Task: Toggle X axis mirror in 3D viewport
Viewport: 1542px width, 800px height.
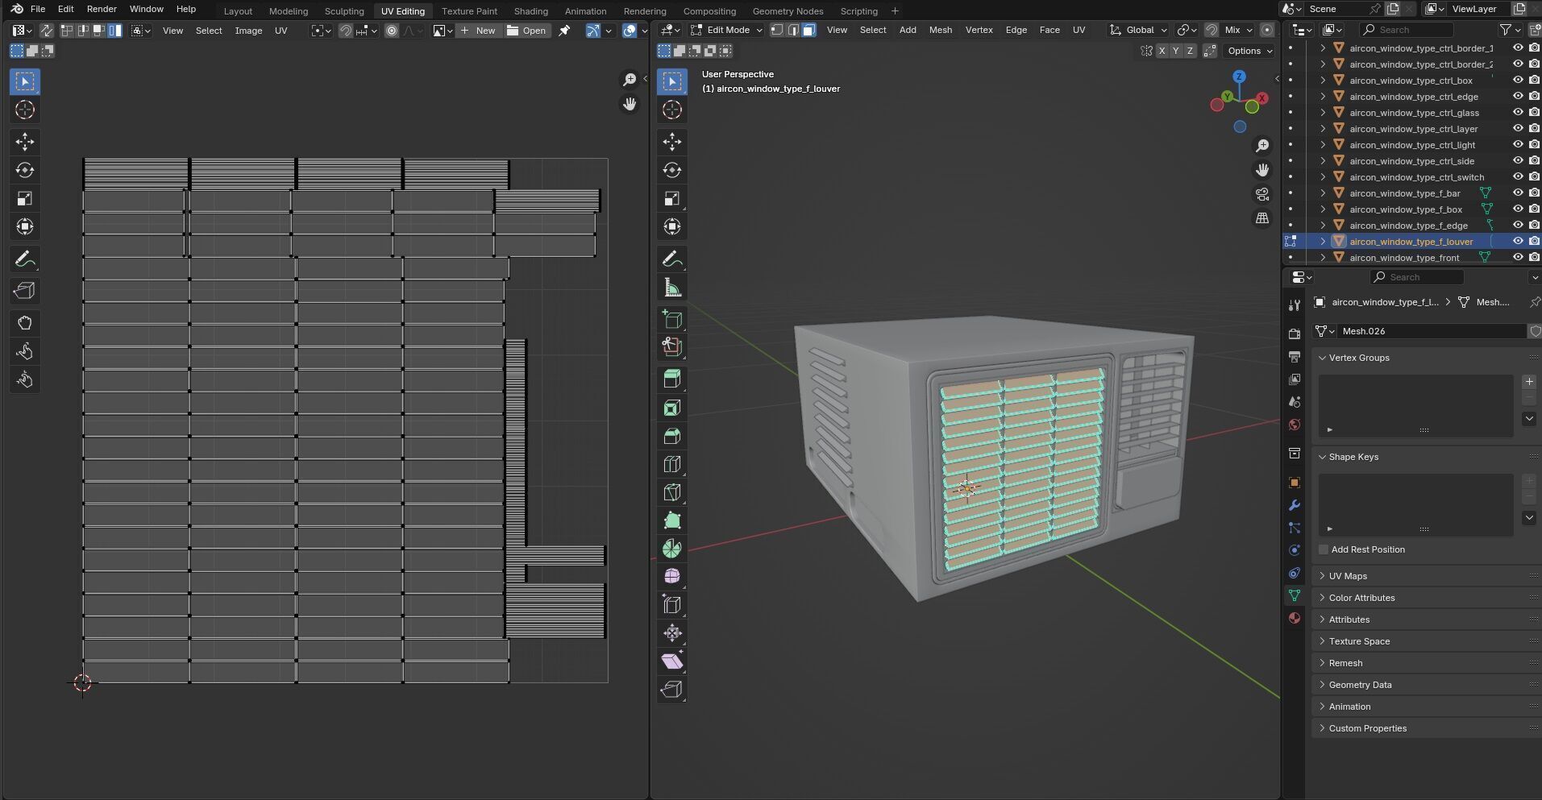Action: click(1162, 51)
